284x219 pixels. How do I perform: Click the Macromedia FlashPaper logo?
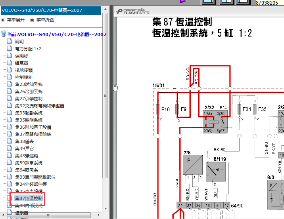click(x=133, y=11)
